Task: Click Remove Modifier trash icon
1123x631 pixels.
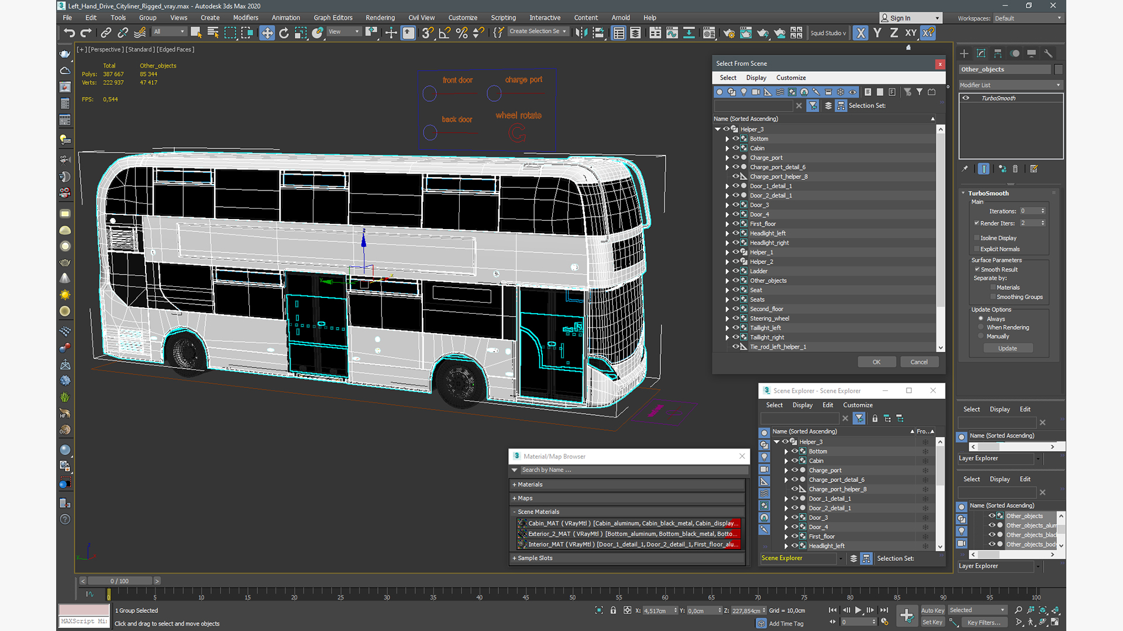Action: click(x=1015, y=169)
